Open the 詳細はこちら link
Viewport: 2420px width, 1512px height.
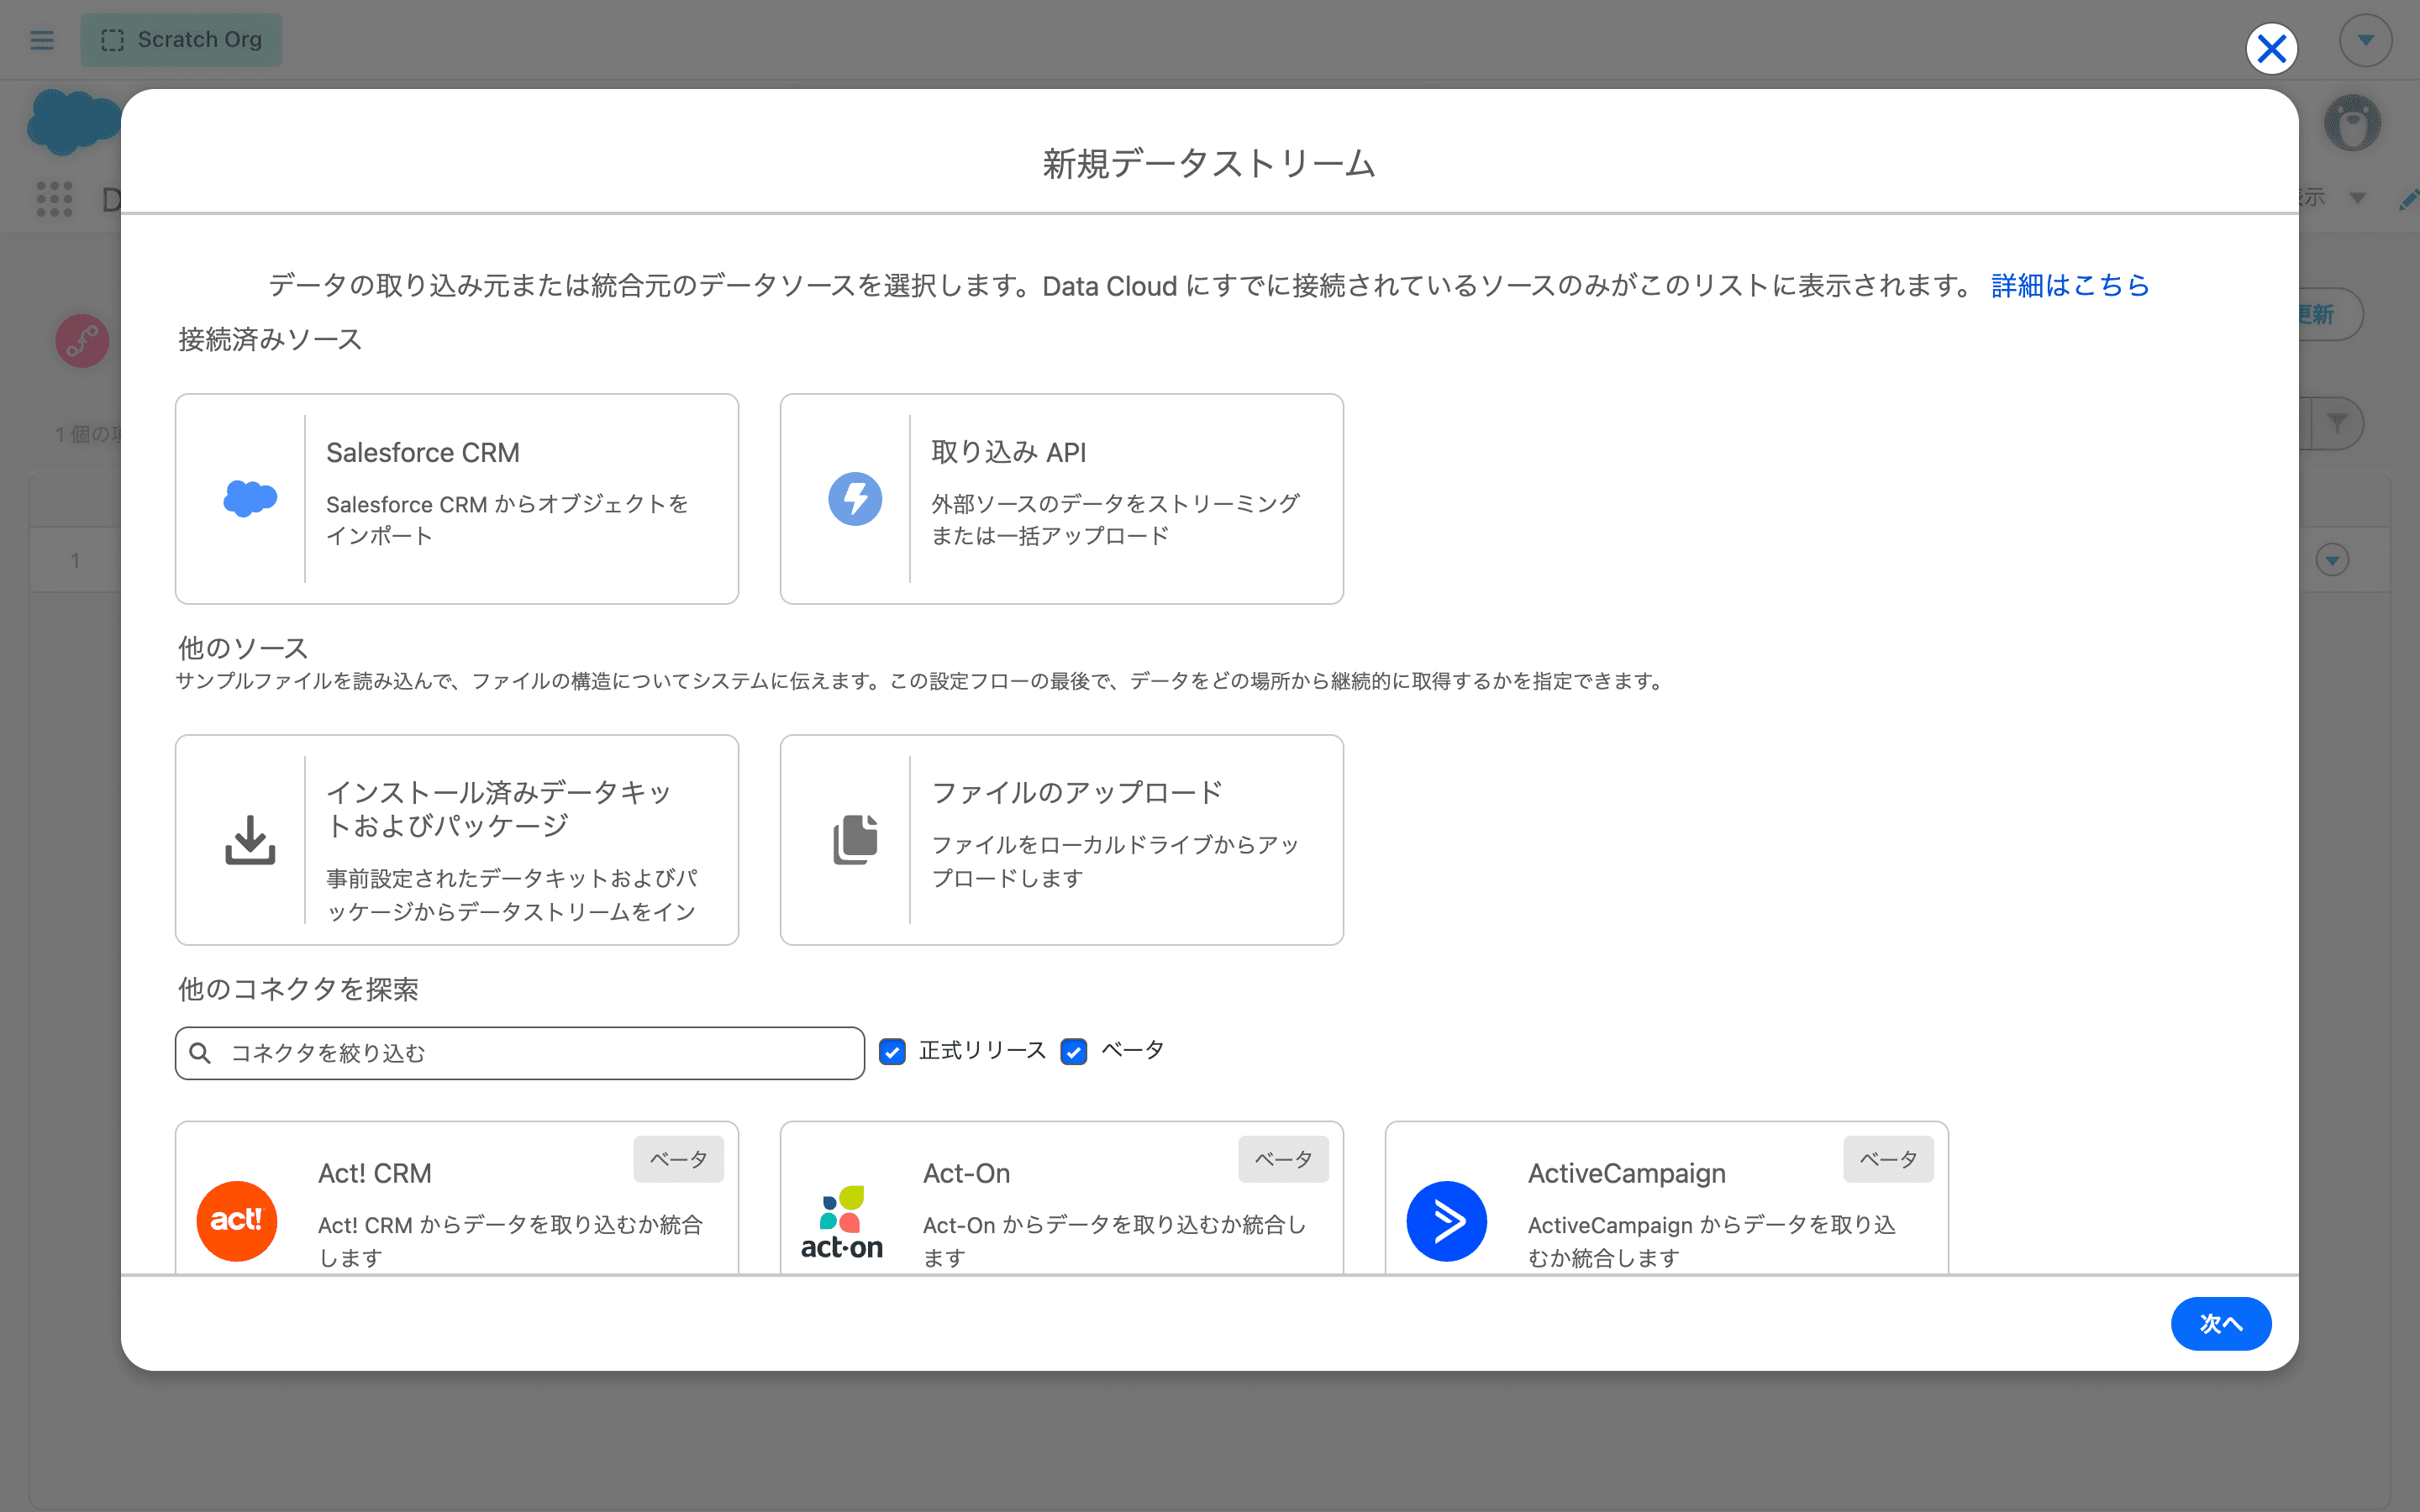click(x=2070, y=286)
